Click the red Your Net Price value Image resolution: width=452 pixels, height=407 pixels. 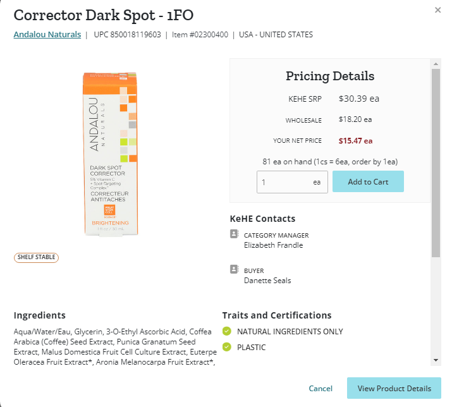355,141
